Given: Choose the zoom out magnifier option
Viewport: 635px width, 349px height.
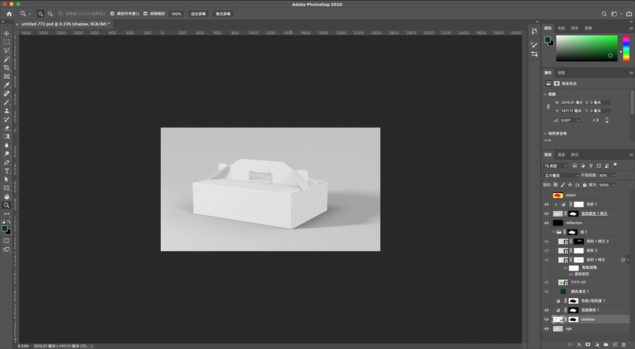Looking at the screenshot, I should pos(50,14).
